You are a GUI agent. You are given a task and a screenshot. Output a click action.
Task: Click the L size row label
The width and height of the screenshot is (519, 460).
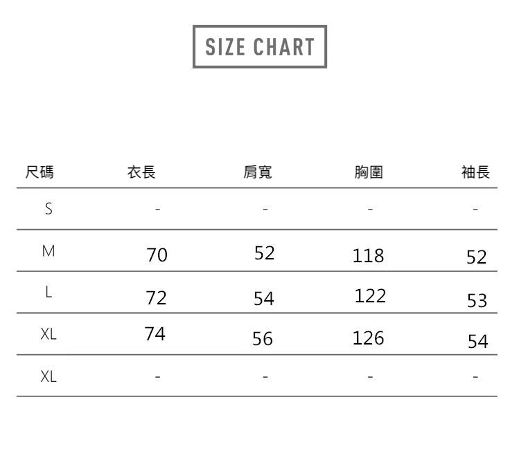pyautogui.click(x=48, y=293)
